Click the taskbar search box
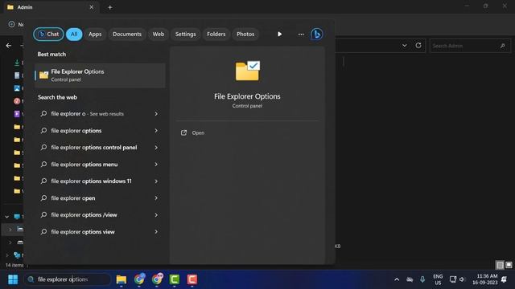The height and width of the screenshot is (289, 515). pyautogui.click(x=68, y=279)
